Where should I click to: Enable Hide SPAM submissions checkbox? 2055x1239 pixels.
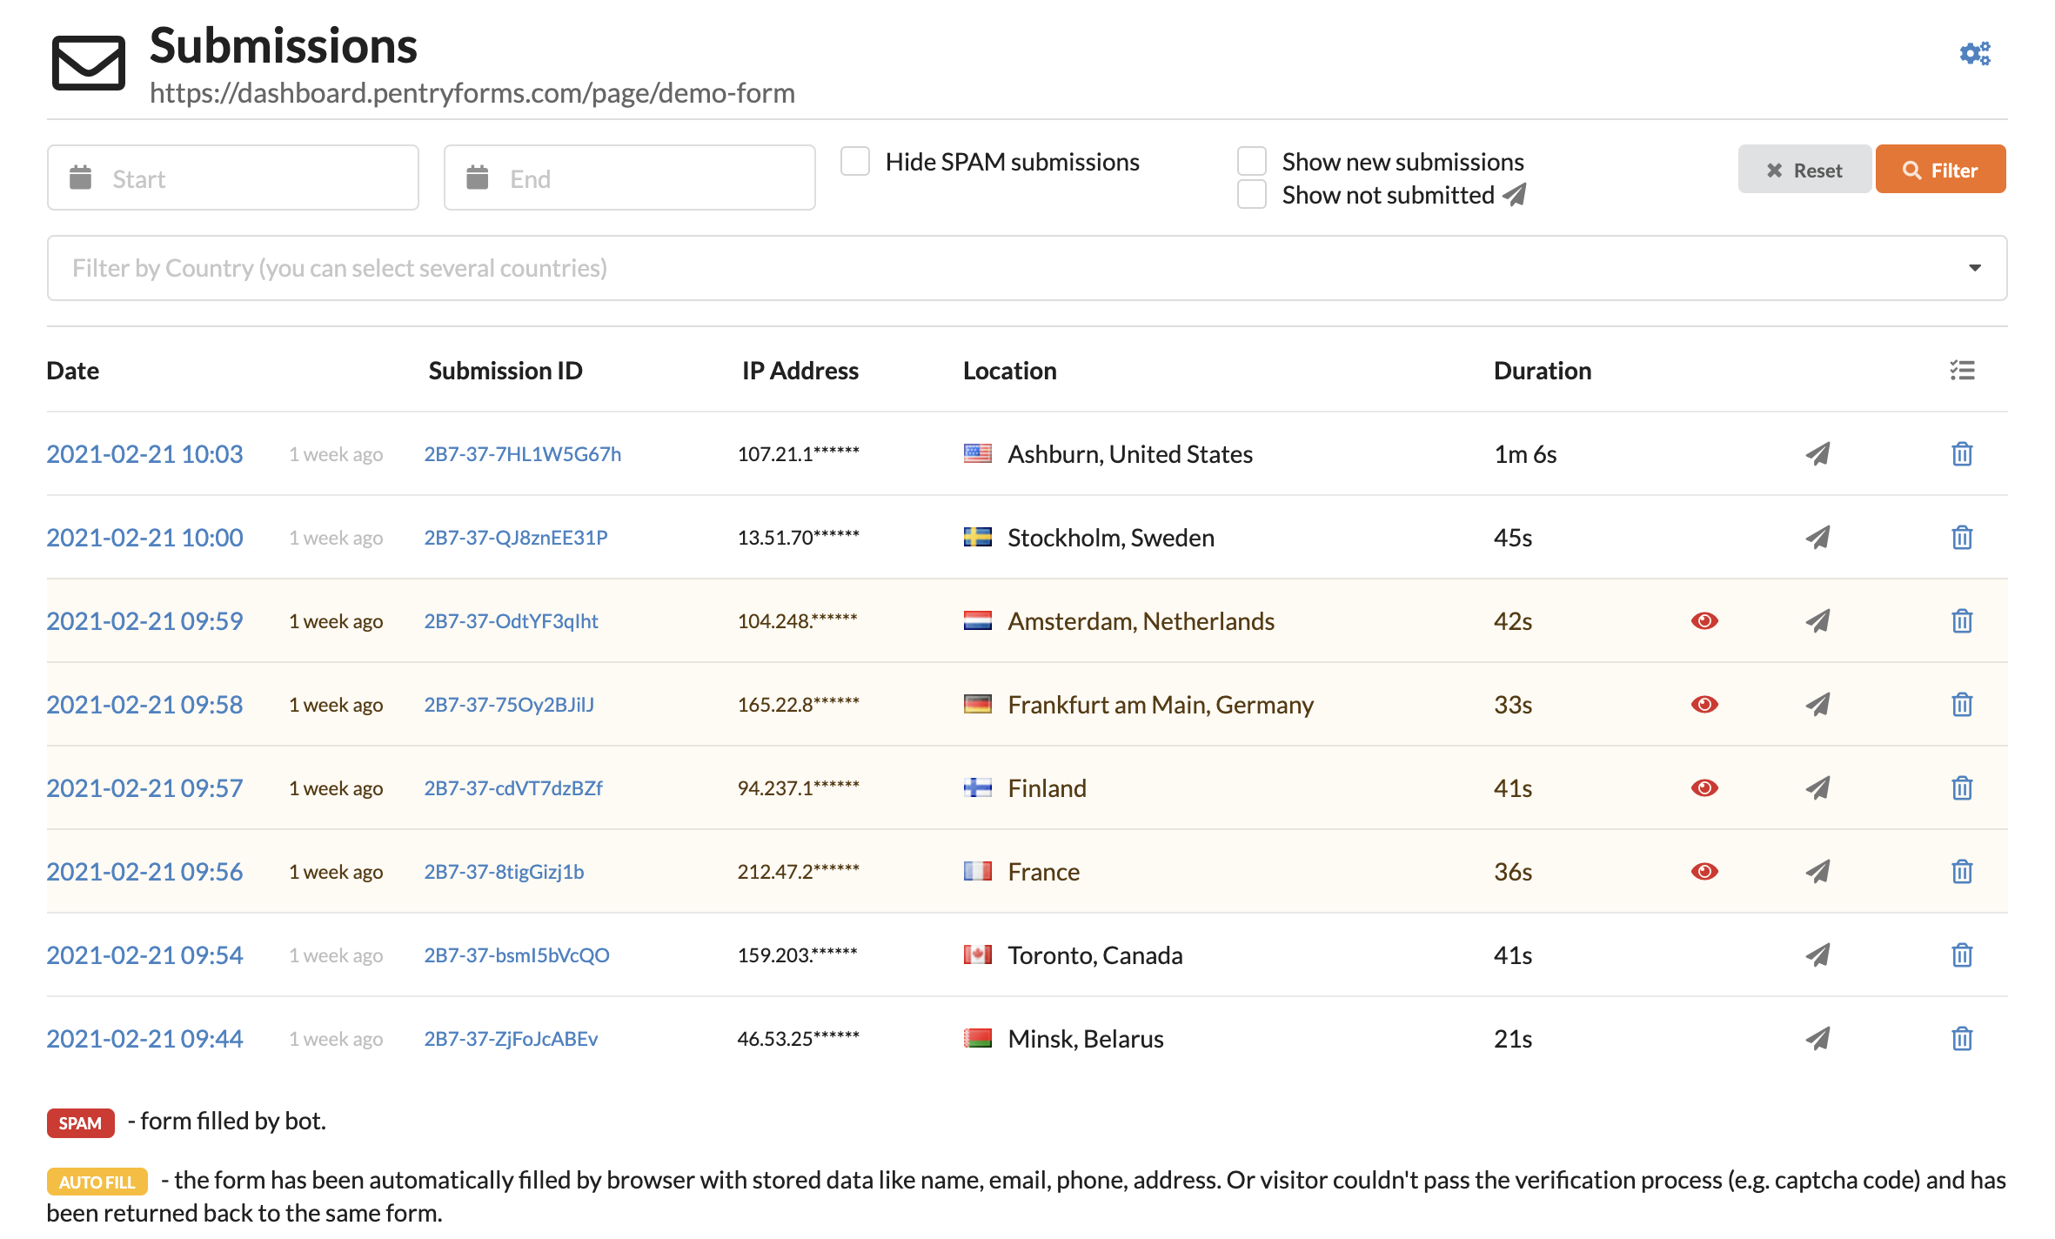tap(855, 162)
